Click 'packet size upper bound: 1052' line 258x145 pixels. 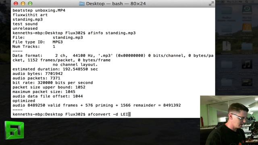49,87
